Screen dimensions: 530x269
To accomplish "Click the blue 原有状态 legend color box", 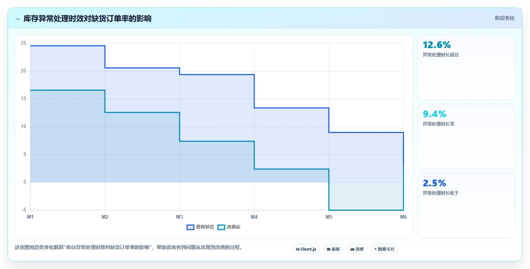I will click(190, 227).
